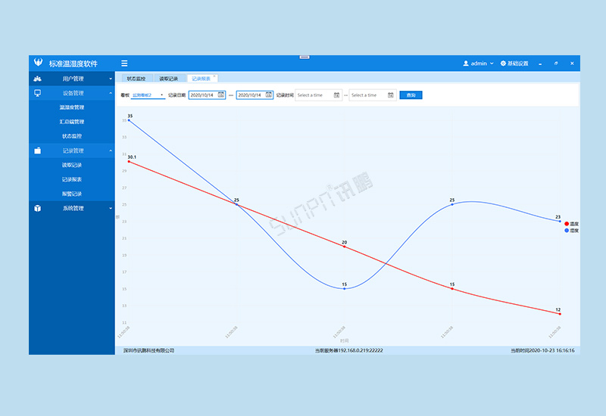Open 记录报表 in sidebar
The height and width of the screenshot is (416, 606).
pos(72,179)
